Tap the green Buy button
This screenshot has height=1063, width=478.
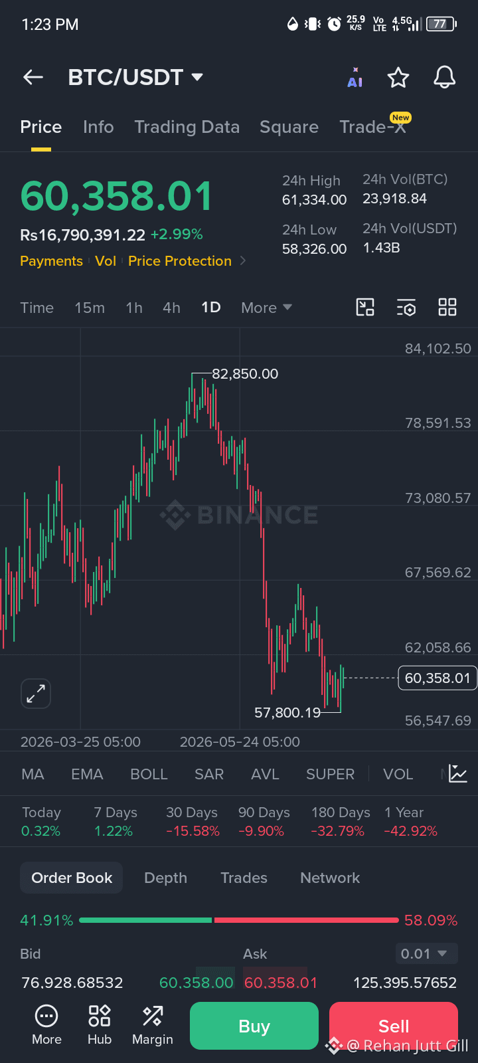click(x=254, y=1026)
